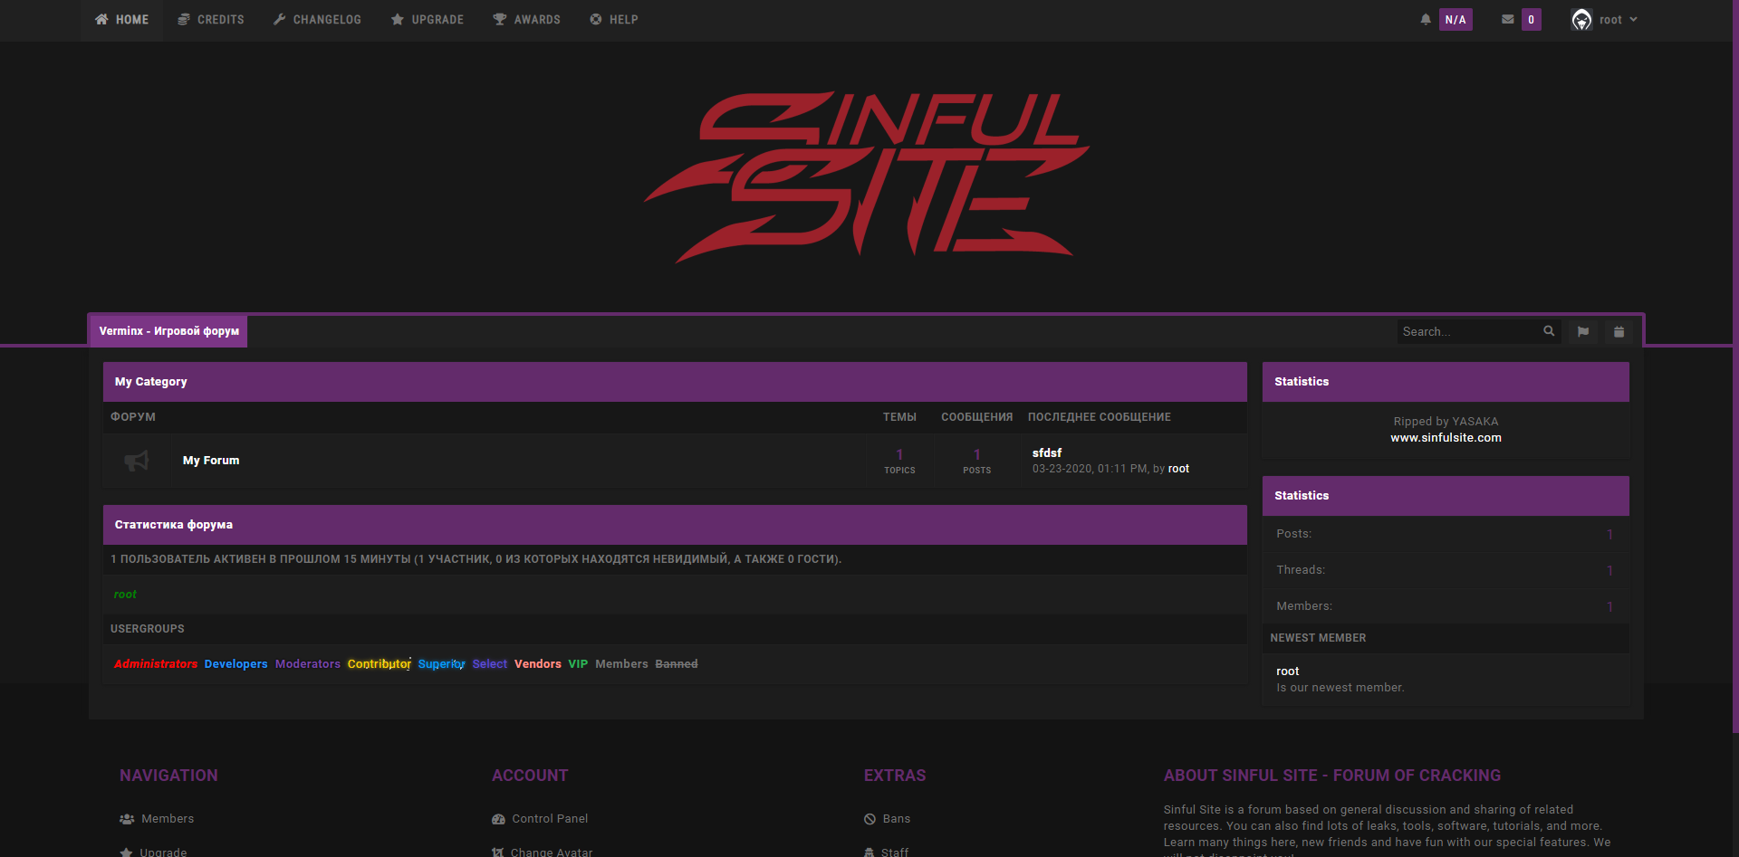1739x857 pixels.
Task: Click the Sinful Site logo
Action: coord(867,176)
